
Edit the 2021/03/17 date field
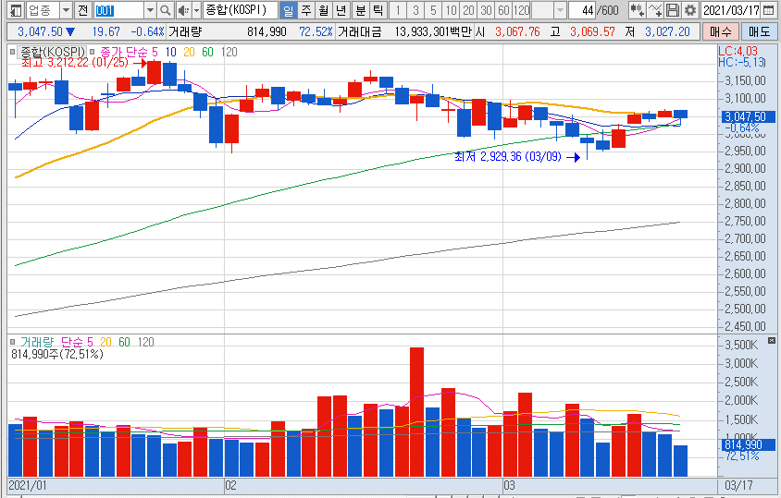pyautogui.click(x=731, y=9)
